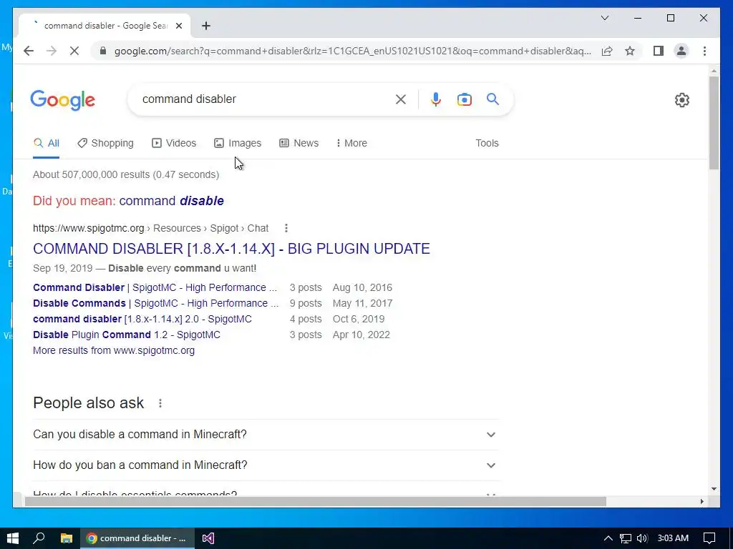733x549 pixels.
Task: Open Chrome three-dot menu
Action: point(704,51)
